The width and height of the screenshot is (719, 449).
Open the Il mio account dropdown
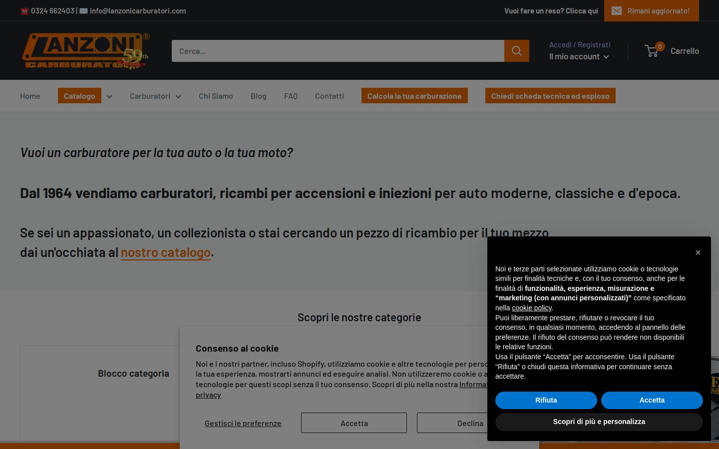pos(579,56)
